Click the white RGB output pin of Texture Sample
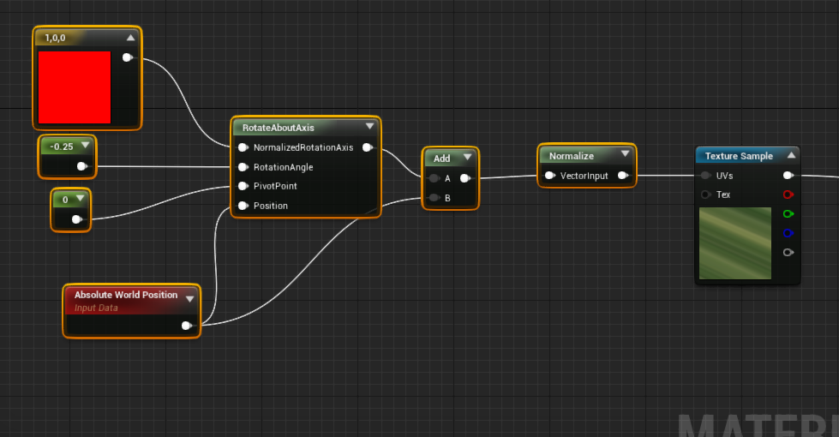 (x=788, y=176)
